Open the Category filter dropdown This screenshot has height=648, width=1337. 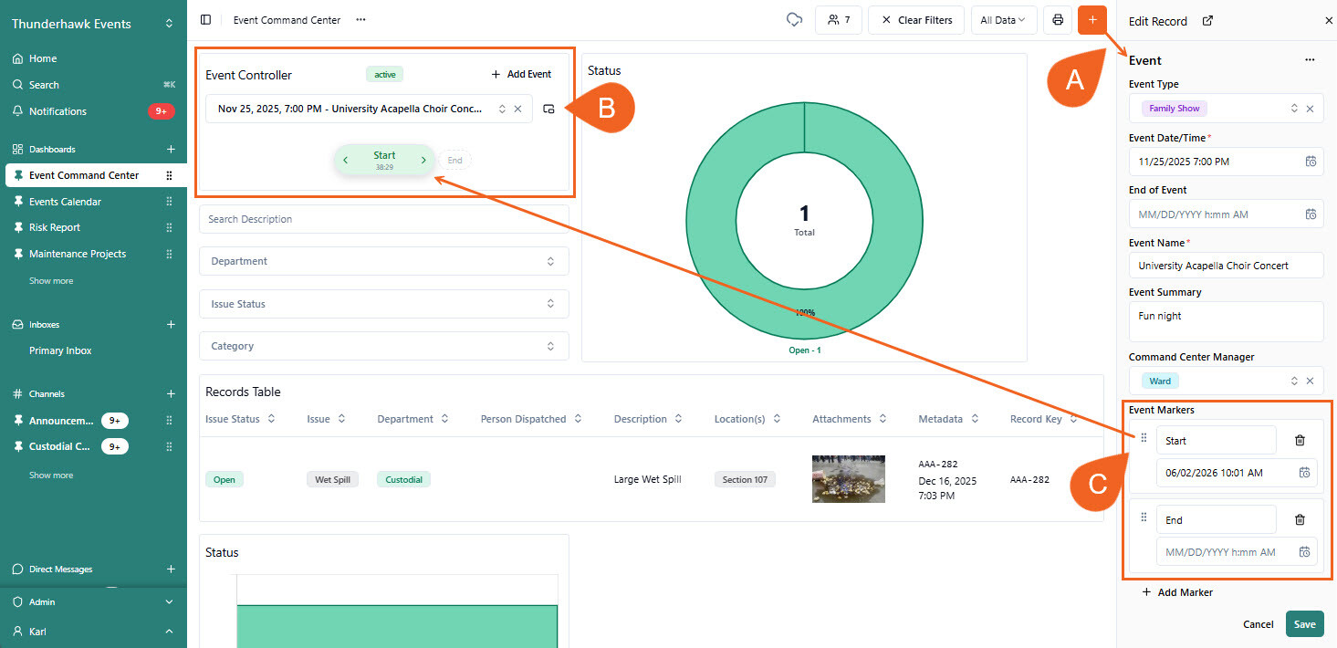[x=384, y=346]
